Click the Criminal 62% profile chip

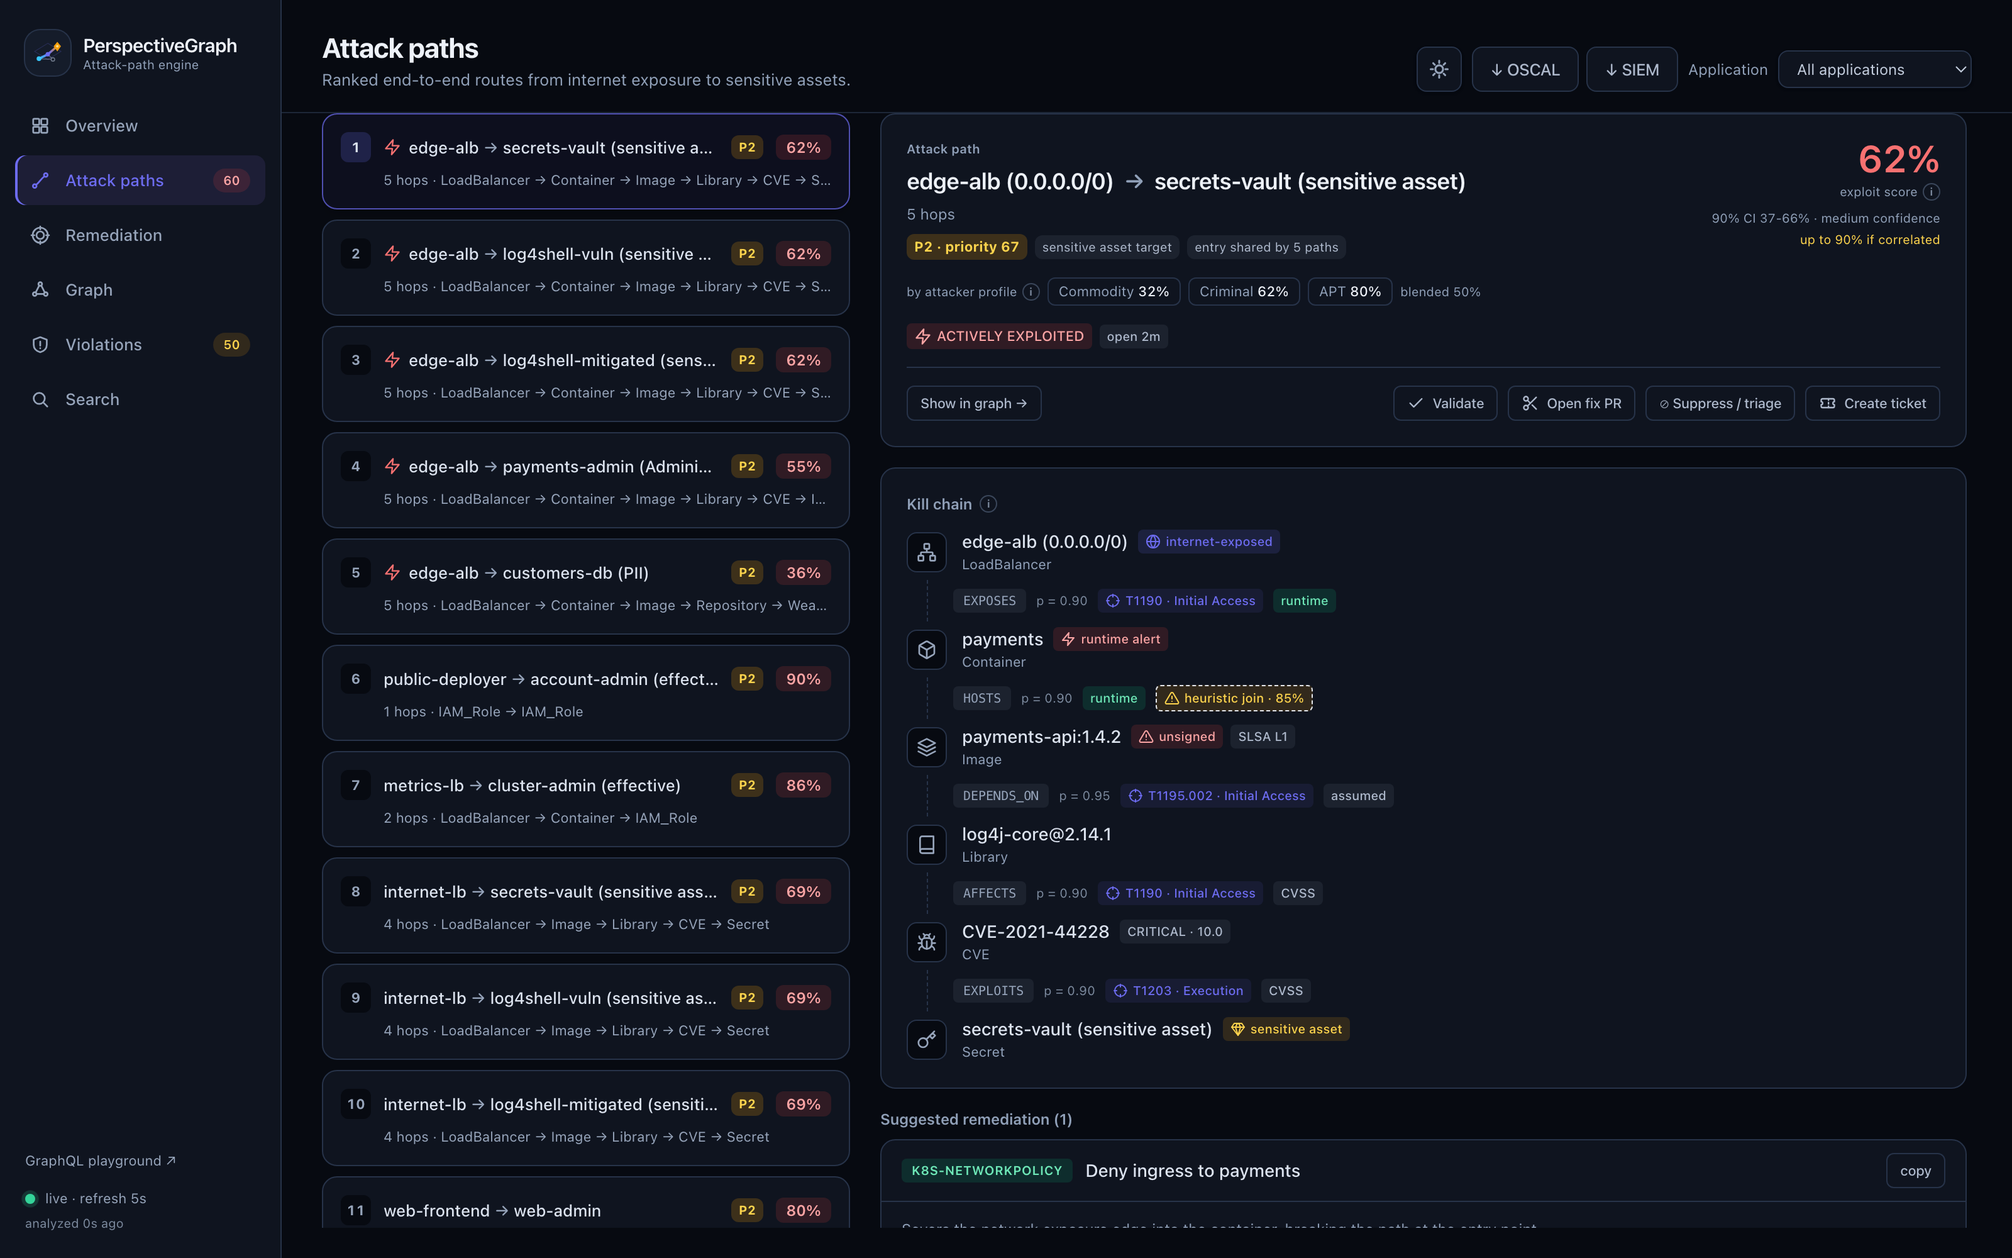tap(1244, 292)
